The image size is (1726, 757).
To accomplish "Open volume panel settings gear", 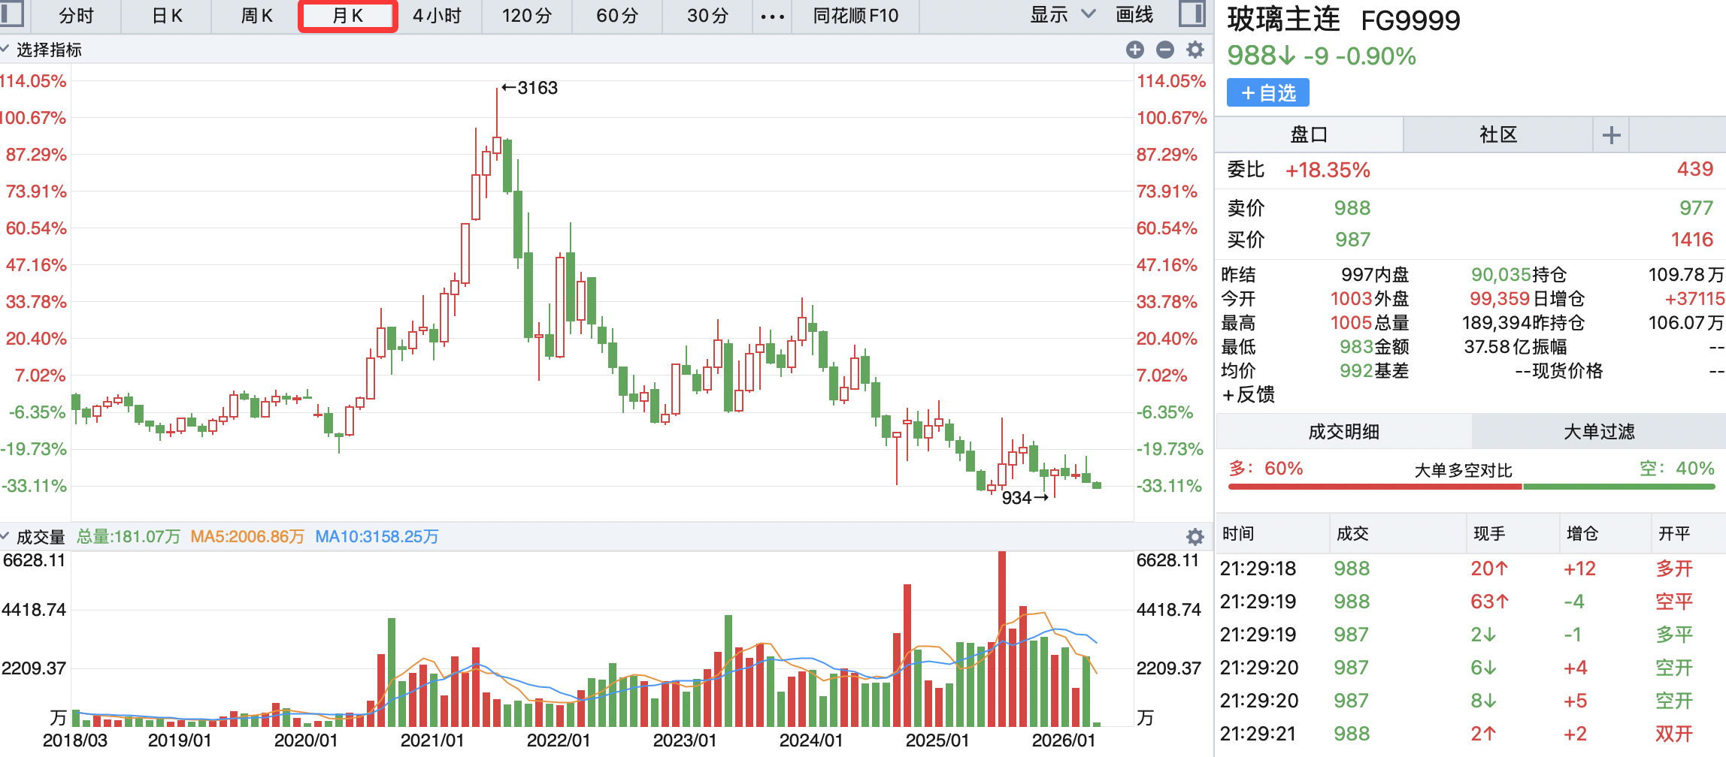I will pyautogui.click(x=1195, y=536).
